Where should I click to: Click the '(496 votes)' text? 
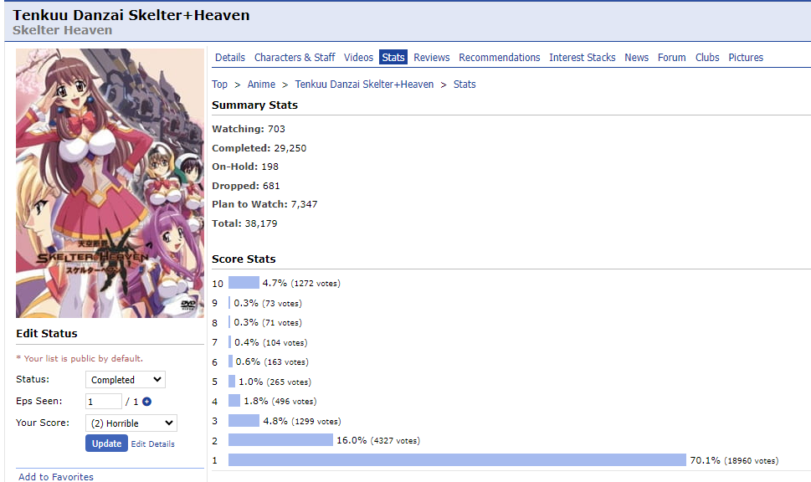(294, 402)
